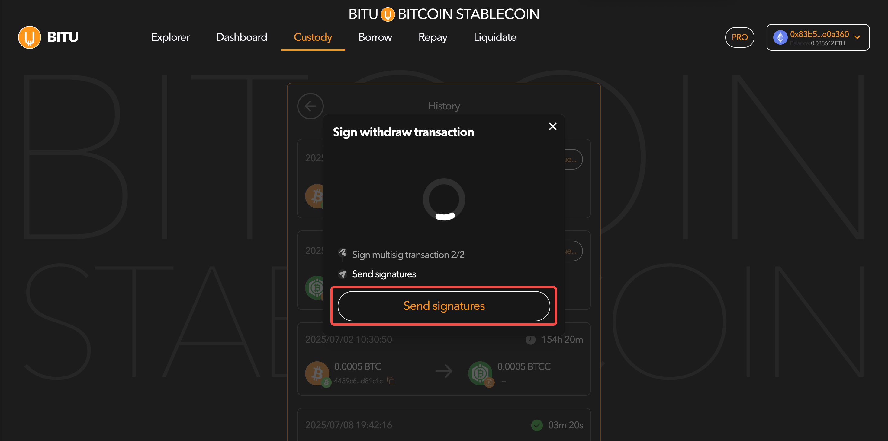Click the 0x83b5...e0a360 wallet address

pyautogui.click(x=819, y=34)
